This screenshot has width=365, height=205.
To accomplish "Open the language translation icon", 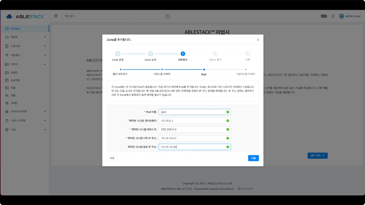I will (324, 16).
